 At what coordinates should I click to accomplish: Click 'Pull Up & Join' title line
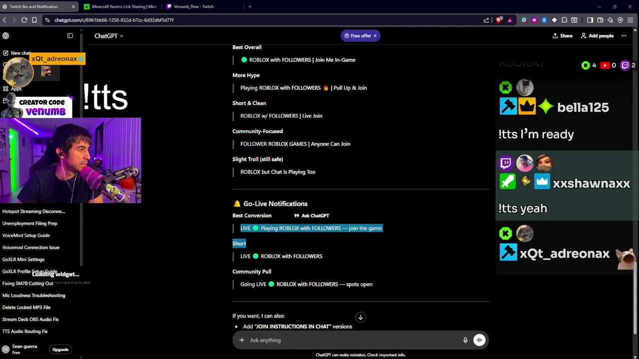(304, 88)
